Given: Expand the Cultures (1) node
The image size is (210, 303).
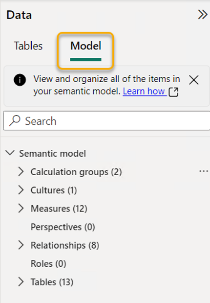Looking at the screenshot, I should tap(21, 190).
